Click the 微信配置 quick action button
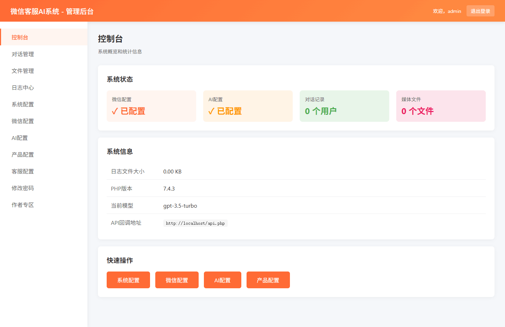The image size is (505, 327). click(177, 280)
